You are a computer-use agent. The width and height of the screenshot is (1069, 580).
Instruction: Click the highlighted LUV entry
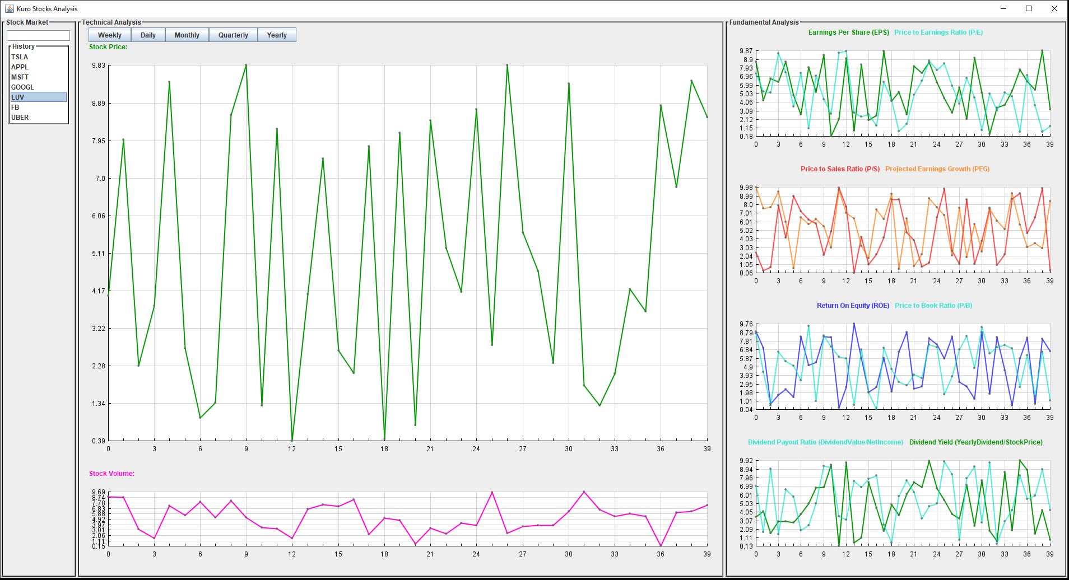(x=18, y=96)
